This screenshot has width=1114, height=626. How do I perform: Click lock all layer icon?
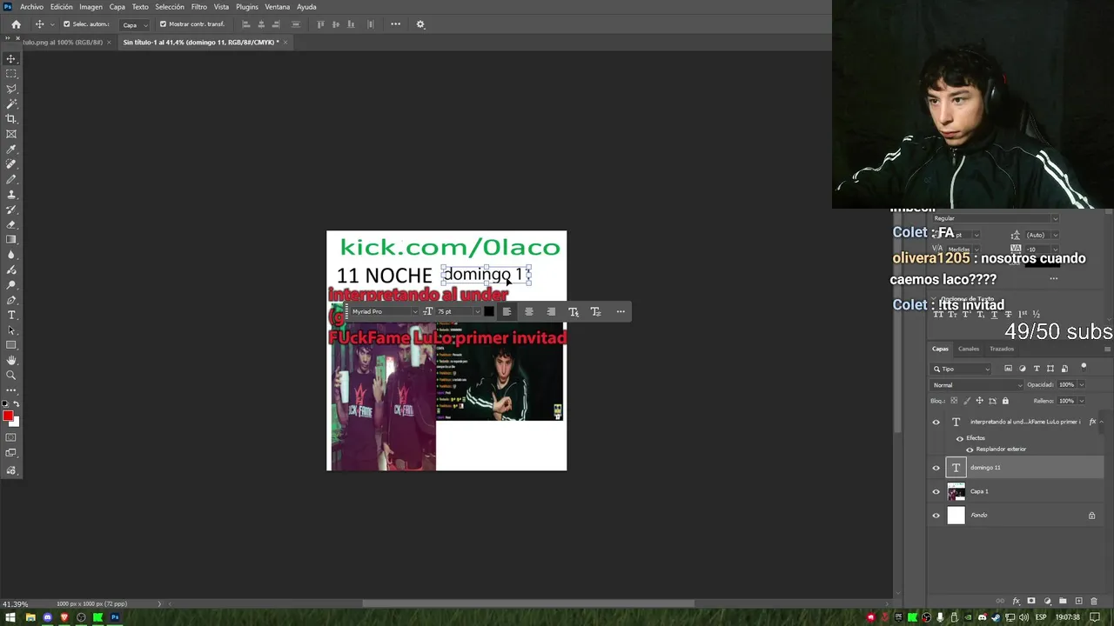point(1005,401)
